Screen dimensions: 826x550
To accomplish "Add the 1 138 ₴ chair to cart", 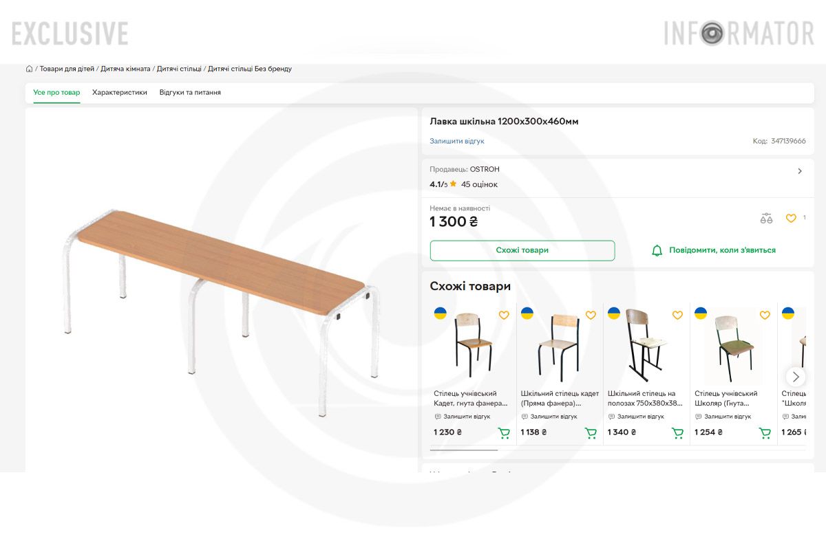I will pos(591,433).
